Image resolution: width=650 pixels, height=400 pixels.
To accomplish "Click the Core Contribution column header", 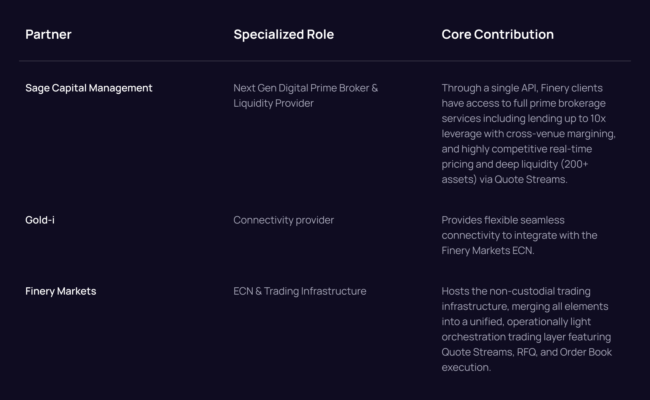I will (x=497, y=34).
